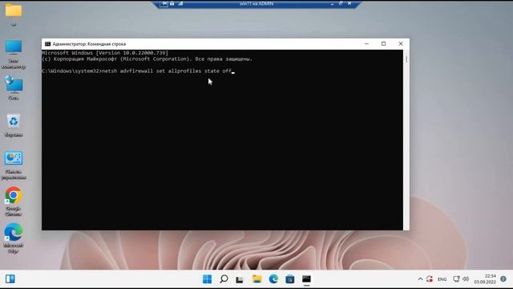The image size is (513, 289).
Task: Select the Command Prompt taskbar icon
Action: coord(306,279)
